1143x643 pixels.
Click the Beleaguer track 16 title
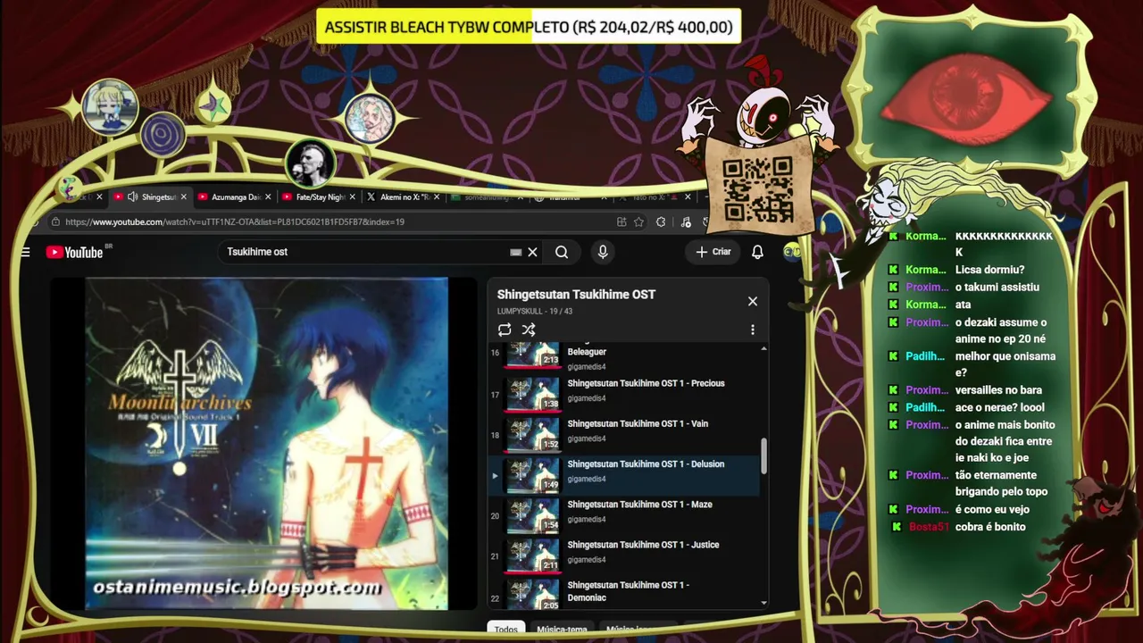(587, 352)
